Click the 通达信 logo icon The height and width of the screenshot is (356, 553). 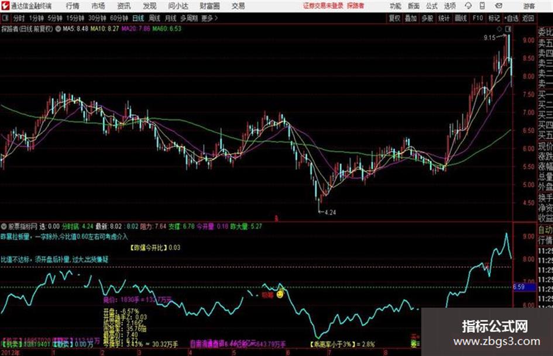pos(5,6)
